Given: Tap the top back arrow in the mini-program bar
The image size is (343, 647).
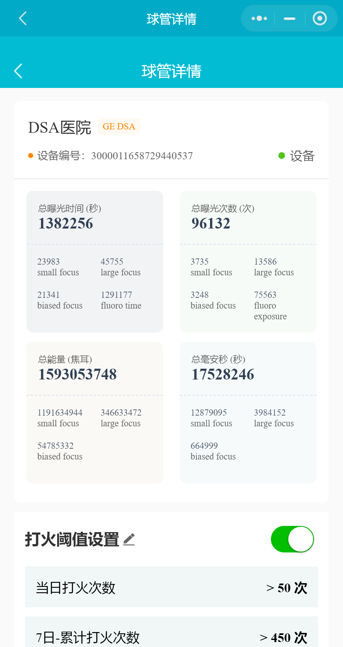Looking at the screenshot, I should [x=23, y=18].
